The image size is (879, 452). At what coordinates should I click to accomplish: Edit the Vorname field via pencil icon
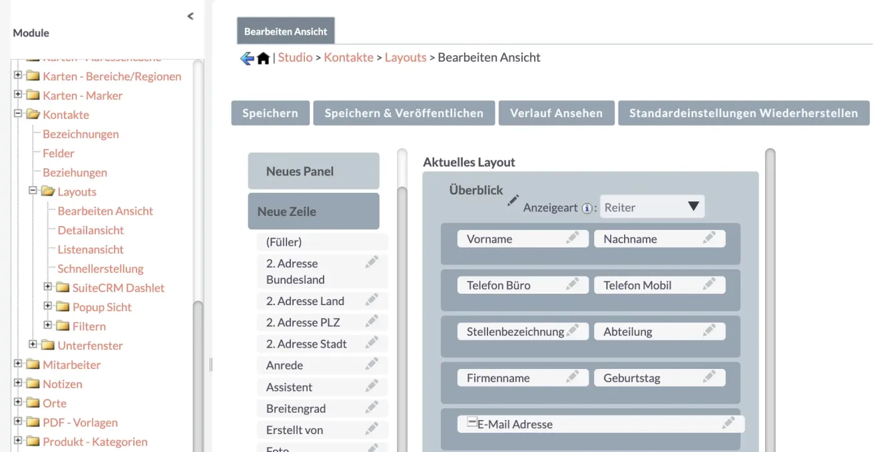pyautogui.click(x=572, y=238)
